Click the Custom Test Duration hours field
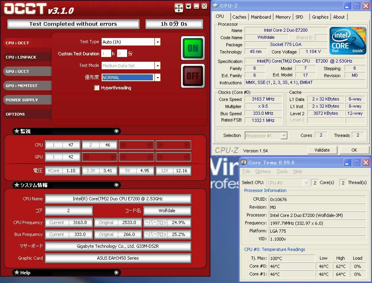 tap(106, 53)
